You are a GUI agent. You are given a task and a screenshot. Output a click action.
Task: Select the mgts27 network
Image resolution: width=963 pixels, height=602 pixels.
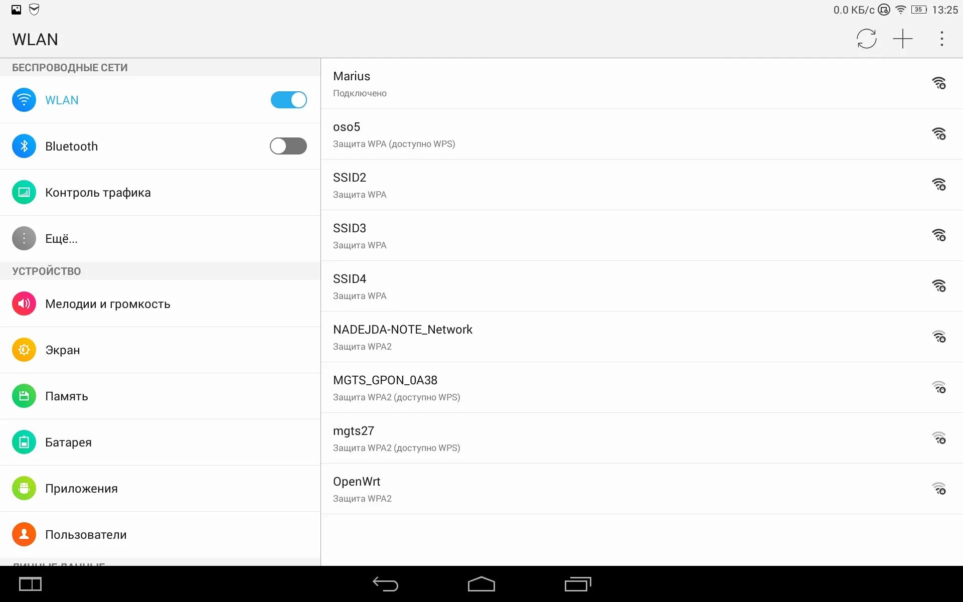[642, 438]
